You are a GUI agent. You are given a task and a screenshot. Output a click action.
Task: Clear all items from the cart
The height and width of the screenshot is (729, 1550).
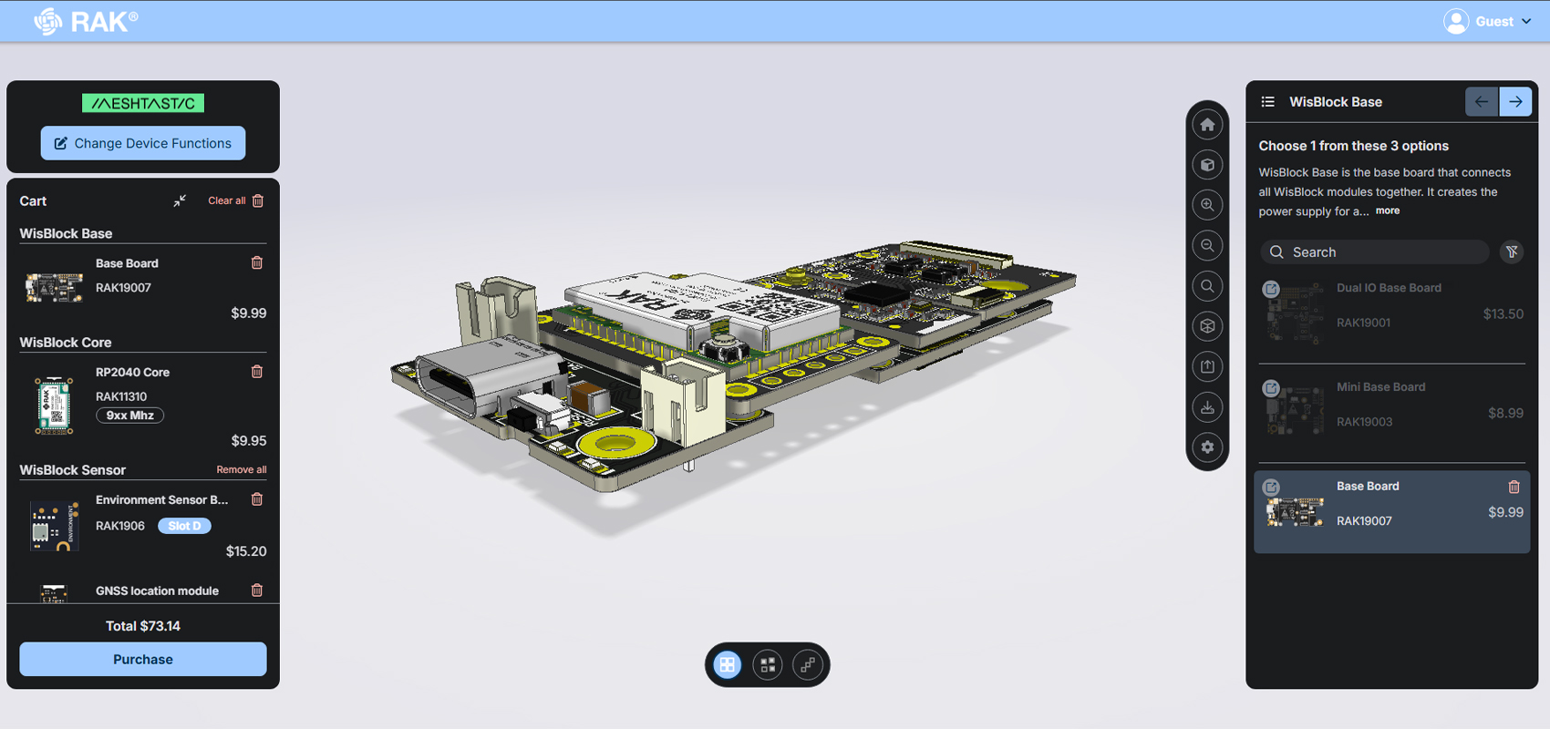click(236, 200)
